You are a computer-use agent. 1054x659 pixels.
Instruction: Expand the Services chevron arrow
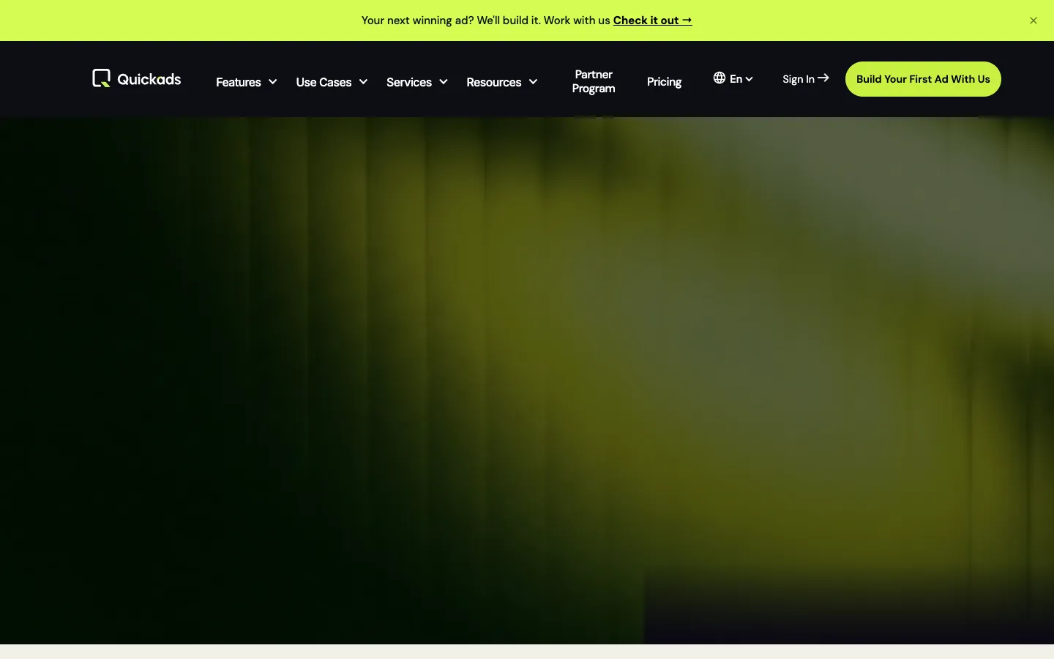[443, 82]
